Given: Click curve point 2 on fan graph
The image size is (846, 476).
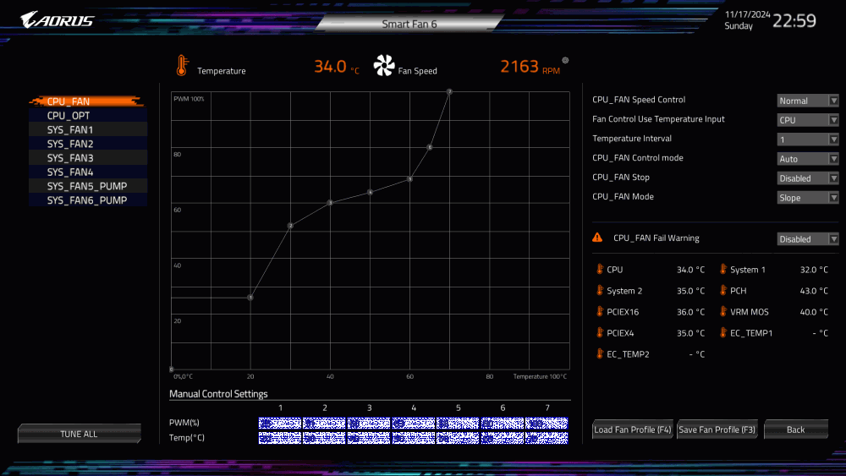Looking at the screenshot, I should pos(290,226).
